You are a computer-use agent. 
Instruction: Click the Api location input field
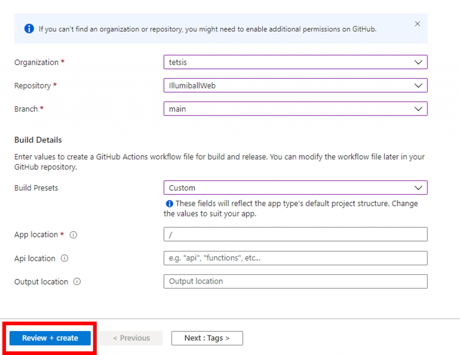(x=295, y=258)
